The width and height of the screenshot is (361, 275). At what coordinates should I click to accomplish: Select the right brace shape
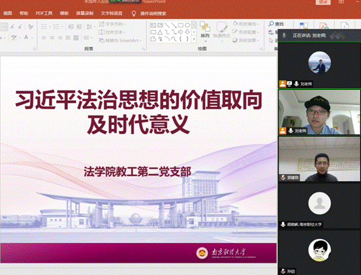pos(187,39)
